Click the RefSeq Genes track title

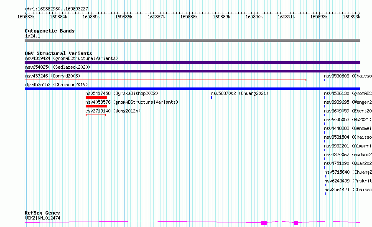click(x=42, y=213)
